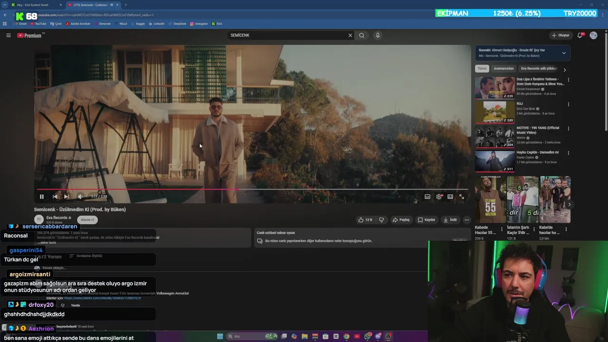Open YouTube notifications bell

pyautogui.click(x=580, y=35)
